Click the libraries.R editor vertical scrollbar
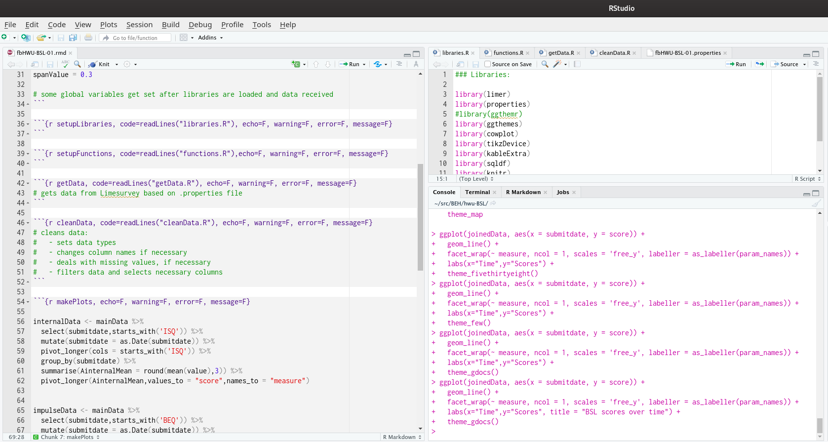The image size is (828, 442). click(x=820, y=109)
